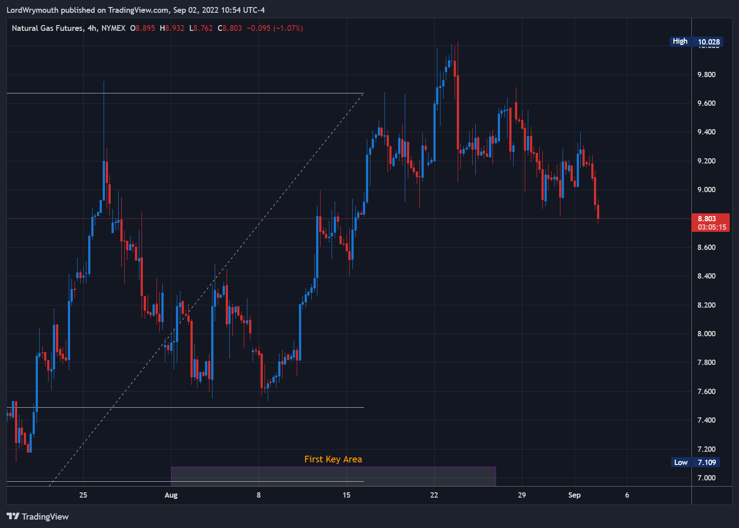This screenshot has width=739, height=528.
Task: Click the 7.000 price axis label
Action: pos(706,478)
